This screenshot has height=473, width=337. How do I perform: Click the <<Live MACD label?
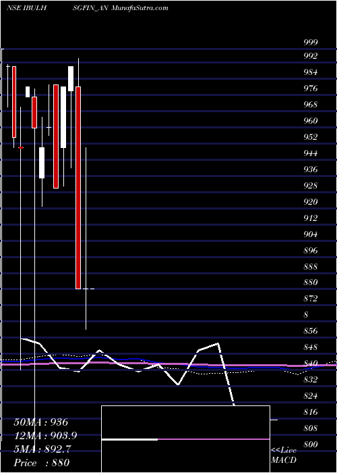pos(284,455)
